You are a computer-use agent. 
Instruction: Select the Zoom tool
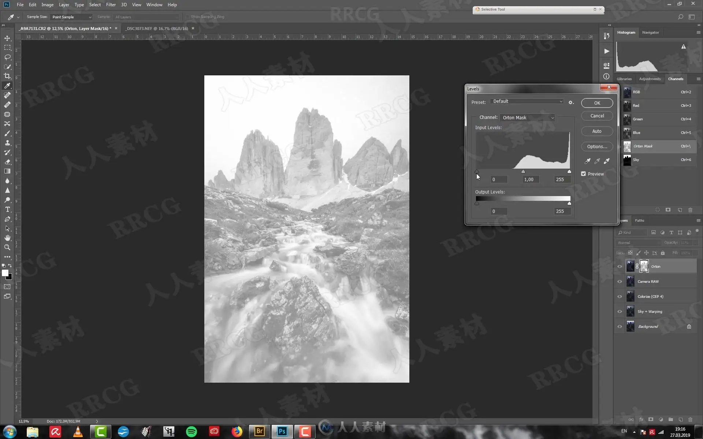click(7, 247)
